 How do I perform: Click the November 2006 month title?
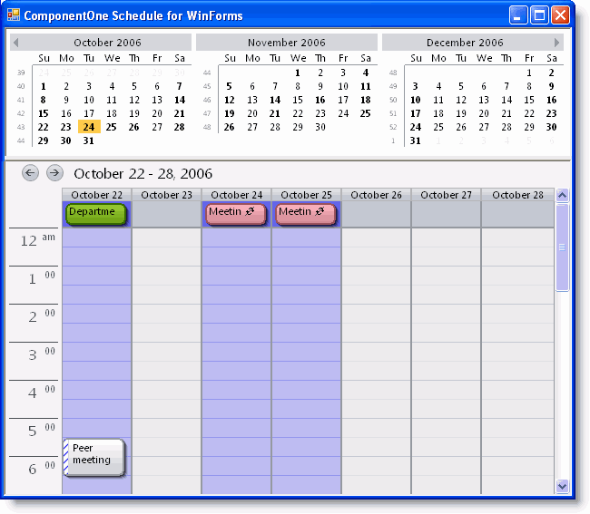point(287,43)
